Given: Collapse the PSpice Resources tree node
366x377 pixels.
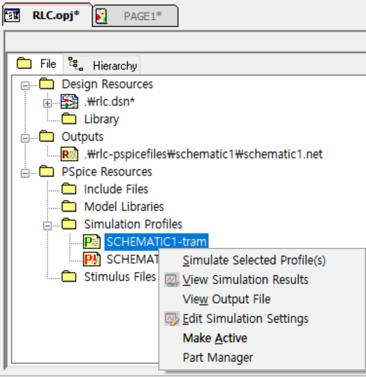Looking at the screenshot, I should click(25, 173).
